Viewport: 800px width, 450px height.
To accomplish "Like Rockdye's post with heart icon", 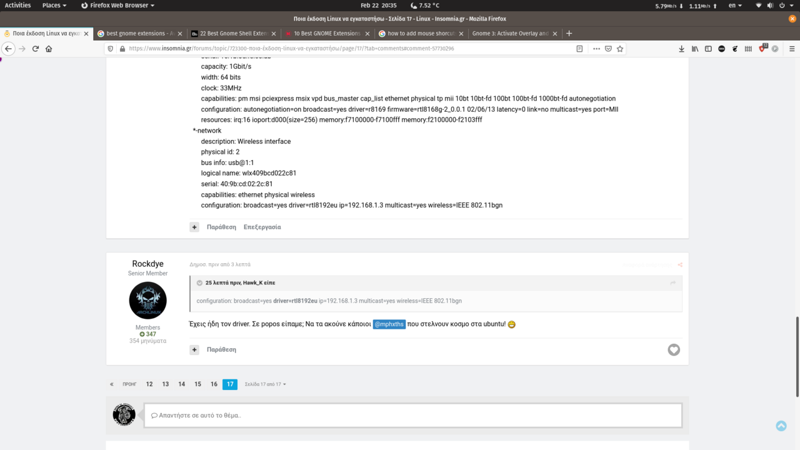I will coord(674,350).
